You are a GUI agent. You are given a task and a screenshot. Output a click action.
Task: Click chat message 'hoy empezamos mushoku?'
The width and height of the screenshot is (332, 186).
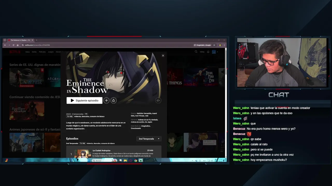(x=269, y=160)
